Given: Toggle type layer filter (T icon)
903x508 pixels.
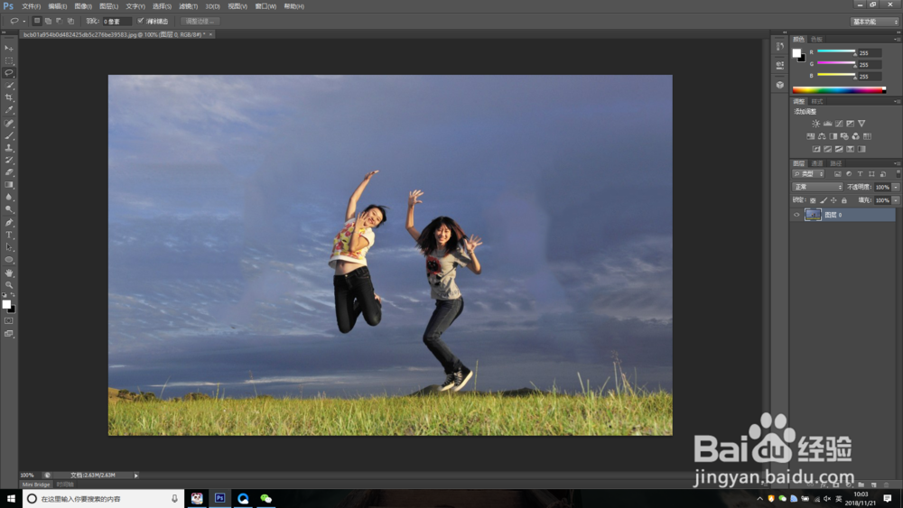Looking at the screenshot, I should (860, 174).
